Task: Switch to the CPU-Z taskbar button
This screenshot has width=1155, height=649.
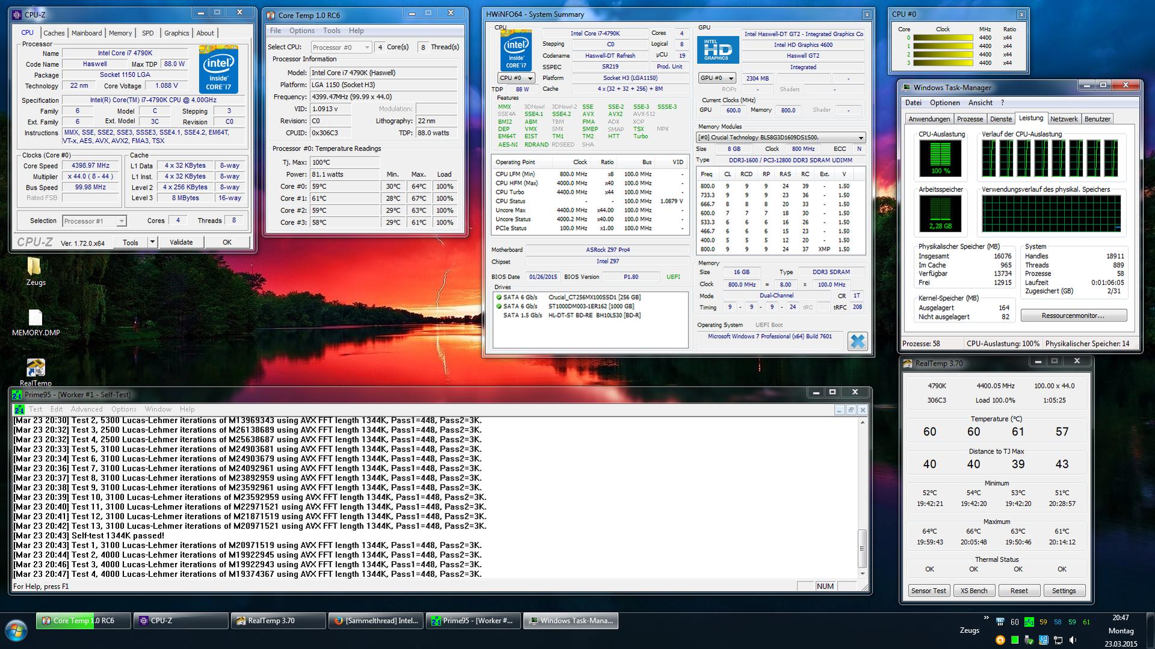Action: 181,621
